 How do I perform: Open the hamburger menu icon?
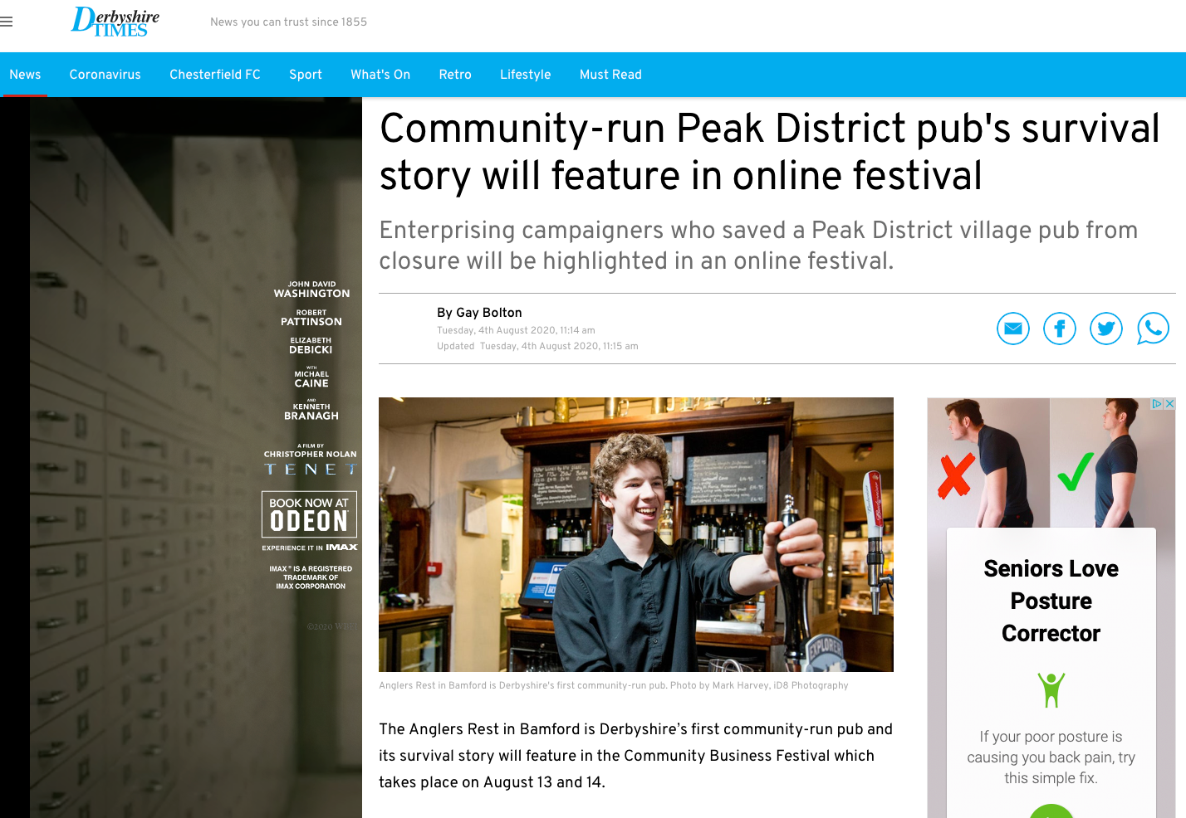tap(6, 22)
